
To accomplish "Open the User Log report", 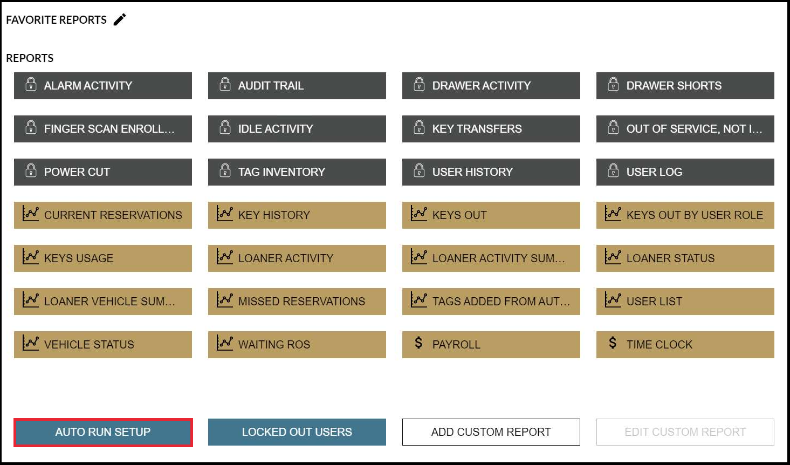I will pos(685,172).
